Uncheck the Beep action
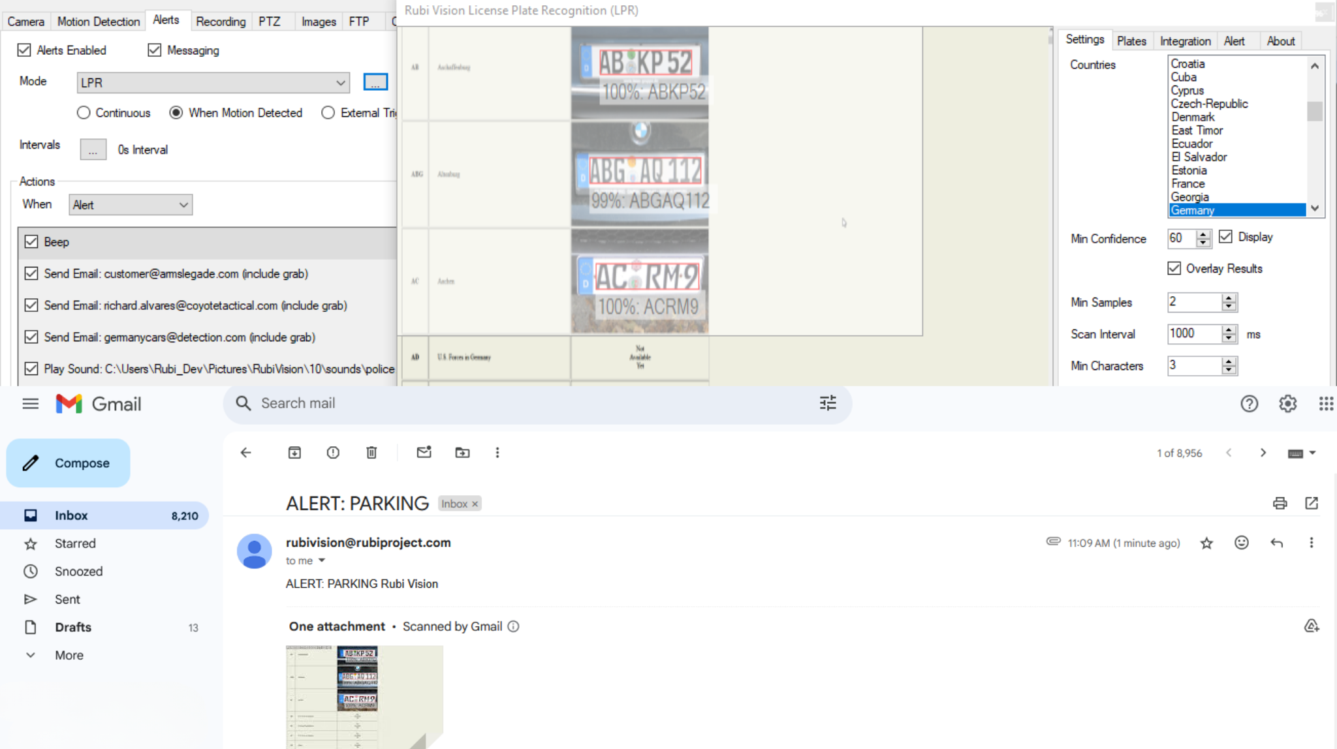Viewport: 1337px width, 749px height. pyautogui.click(x=31, y=242)
